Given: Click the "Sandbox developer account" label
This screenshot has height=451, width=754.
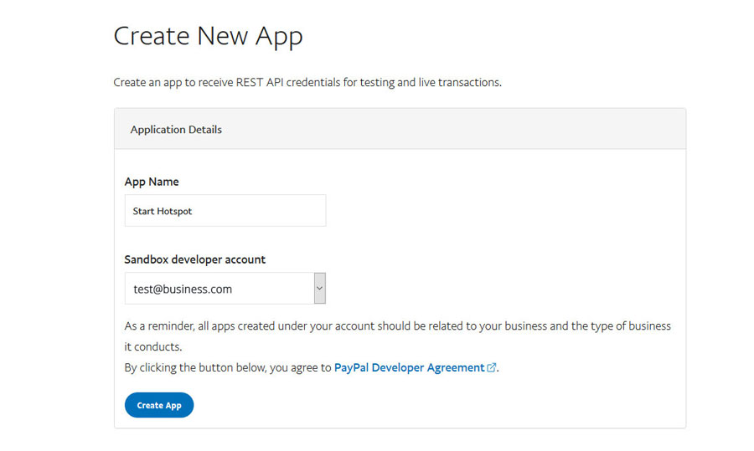Looking at the screenshot, I should [x=195, y=259].
